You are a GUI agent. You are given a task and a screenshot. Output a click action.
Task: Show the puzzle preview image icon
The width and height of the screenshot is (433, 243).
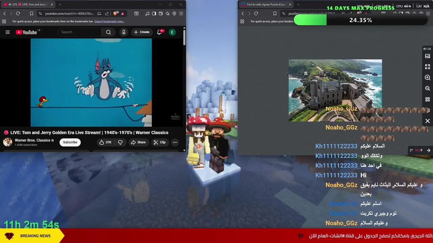[428, 56]
